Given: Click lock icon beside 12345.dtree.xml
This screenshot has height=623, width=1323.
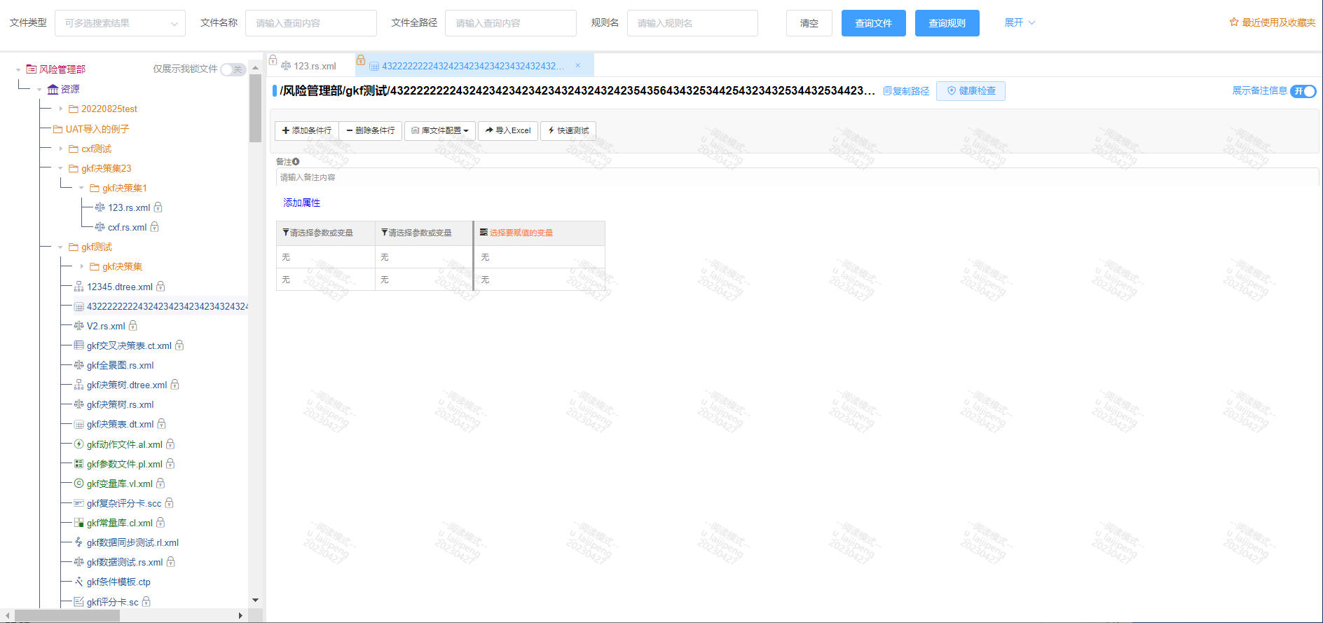Looking at the screenshot, I should pyautogui.click(x=160, y=287).
